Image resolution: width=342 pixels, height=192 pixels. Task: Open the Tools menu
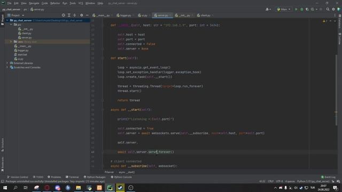[73, 3]
